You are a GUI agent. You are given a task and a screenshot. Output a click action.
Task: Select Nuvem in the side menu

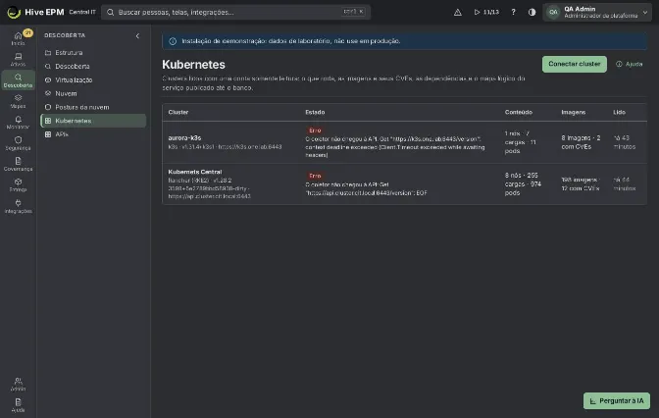click(93, 93)
